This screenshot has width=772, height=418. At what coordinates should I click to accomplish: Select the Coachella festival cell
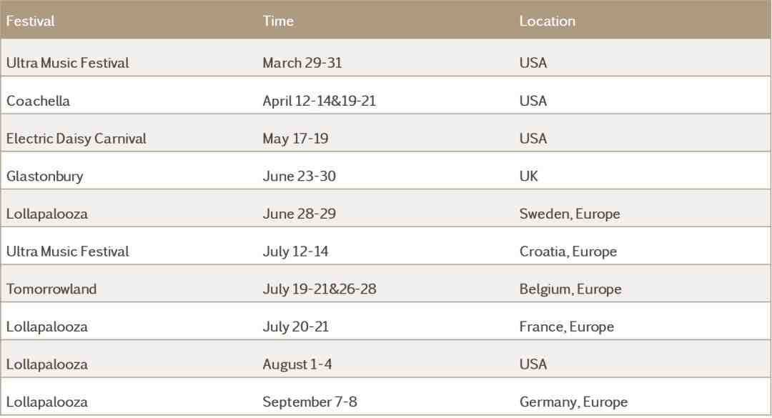38,101
